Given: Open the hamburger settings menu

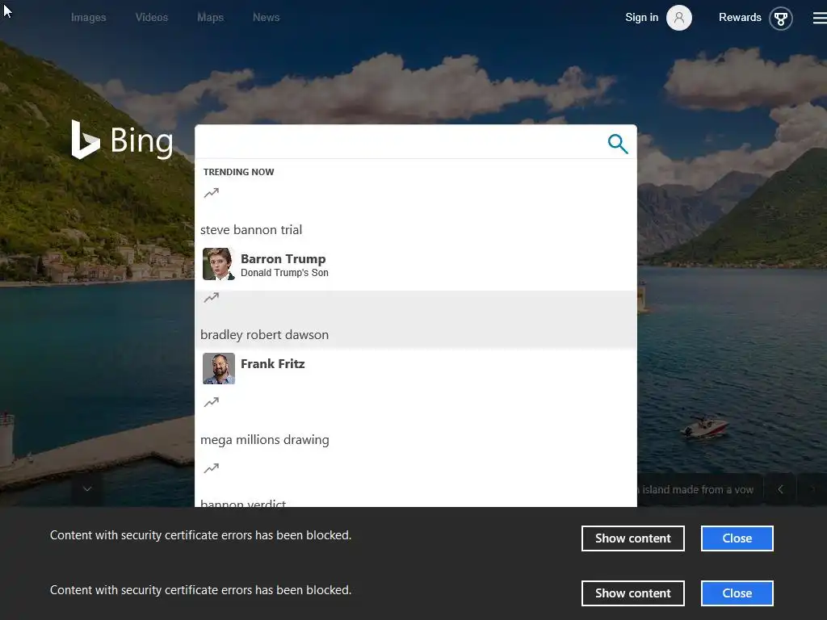Looking at the screenshot, I should (x=820, y=19).
